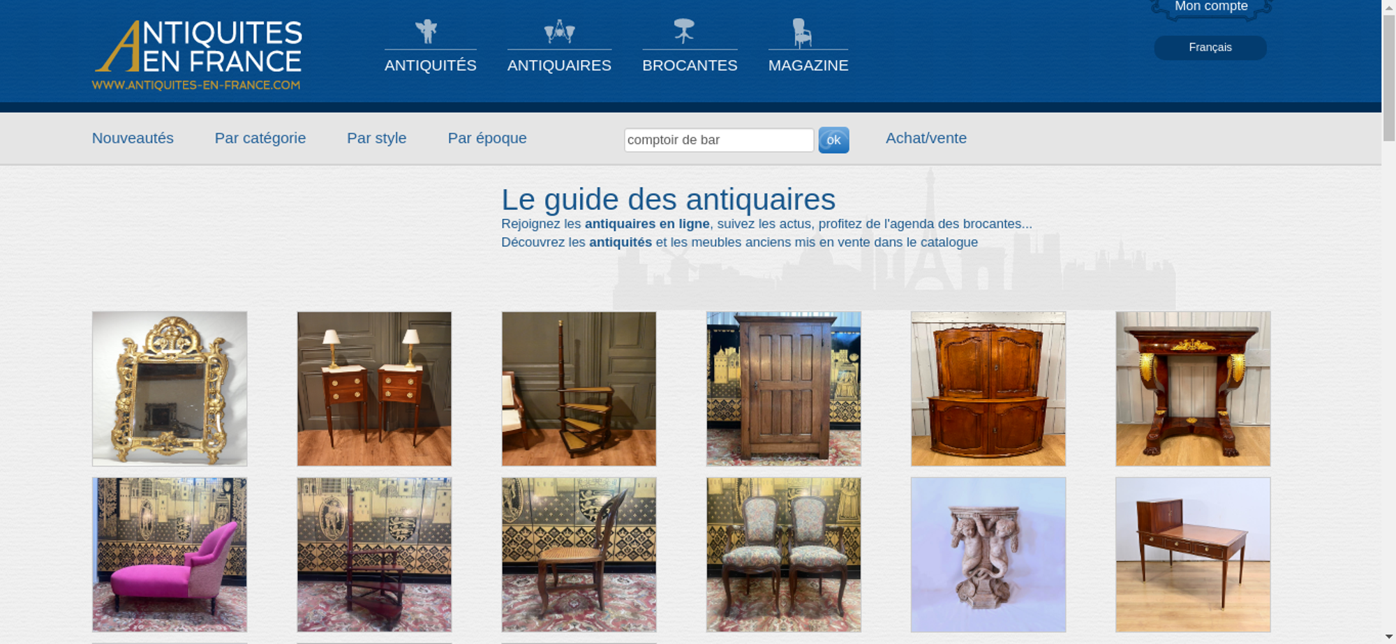Click the chandelier icon above Antiquaires
Viewport: 1396px width, 644px height.
559,31
